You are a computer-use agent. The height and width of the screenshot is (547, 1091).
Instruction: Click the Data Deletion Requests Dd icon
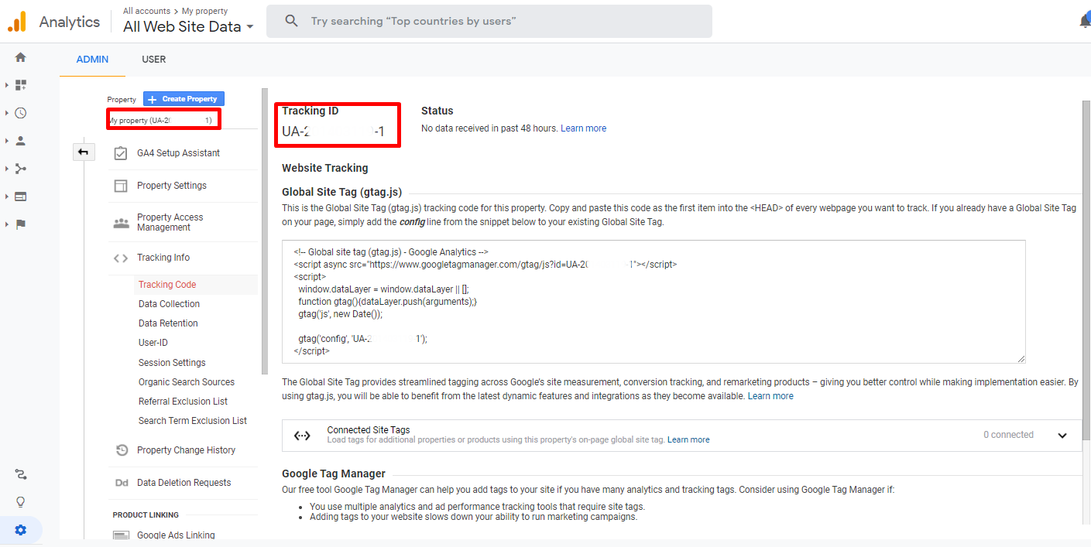[x=122, y=483]
